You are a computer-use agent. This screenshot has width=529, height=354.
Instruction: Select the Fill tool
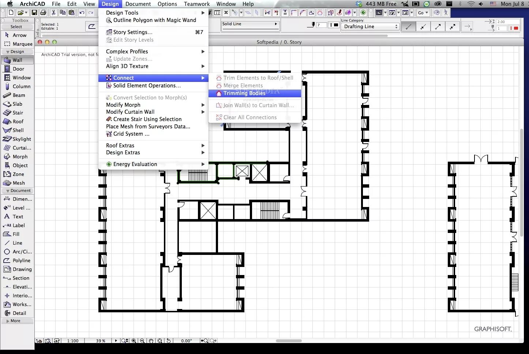17,234
